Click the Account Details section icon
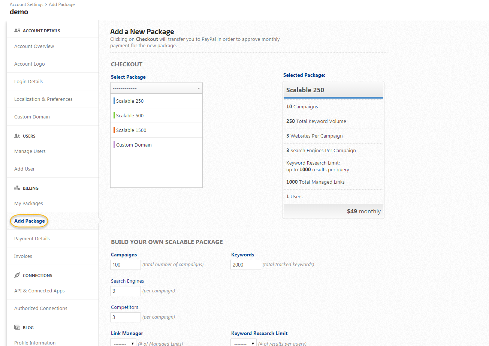This screenshot has width=489, height=346. (17, 31)
